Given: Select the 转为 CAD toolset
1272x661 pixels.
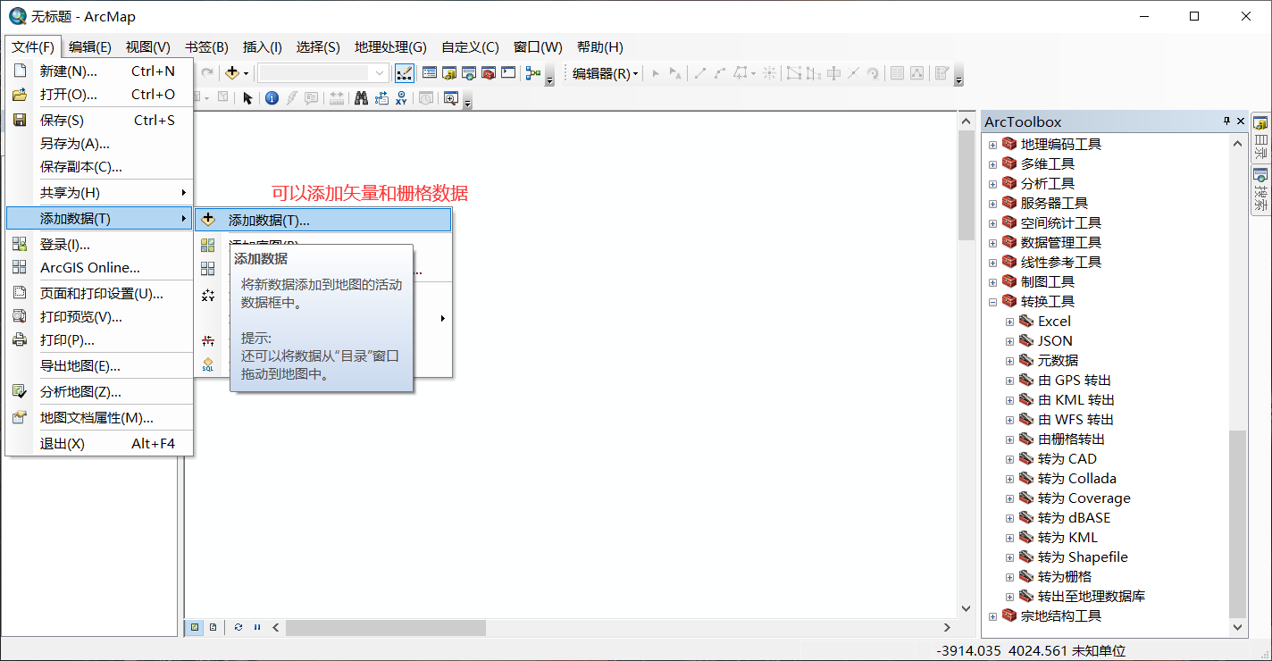Looking at the screenshot, I should point(1067,459).
